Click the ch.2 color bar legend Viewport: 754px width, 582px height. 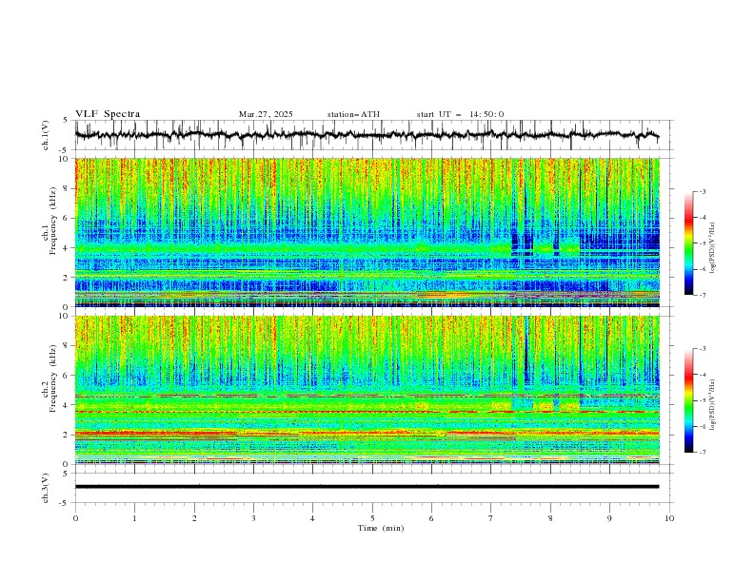pos(689,400)
